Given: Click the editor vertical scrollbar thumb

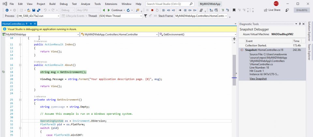Looking at the screenshot, I should [x=234, y=70].
